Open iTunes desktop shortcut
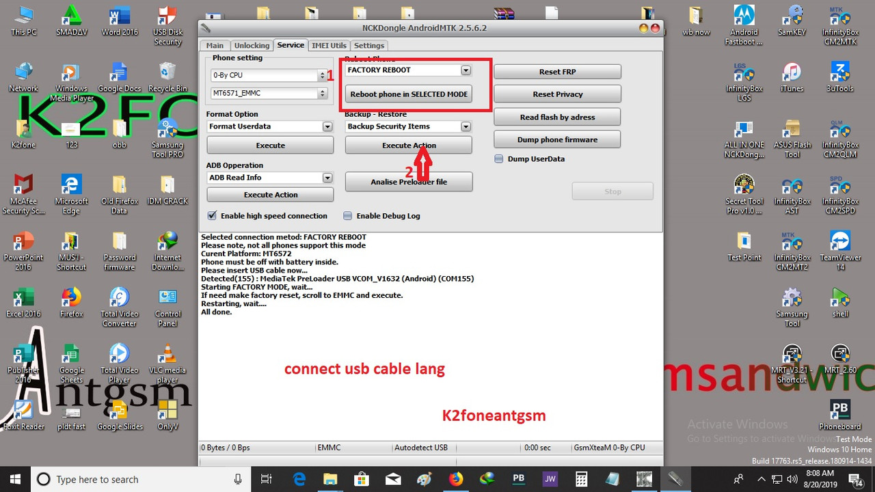The height and width of the screenshot is (492, 875). [x=792, y=77]
